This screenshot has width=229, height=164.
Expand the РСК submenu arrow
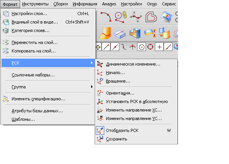pyautogui.click(x=92, y=63)
